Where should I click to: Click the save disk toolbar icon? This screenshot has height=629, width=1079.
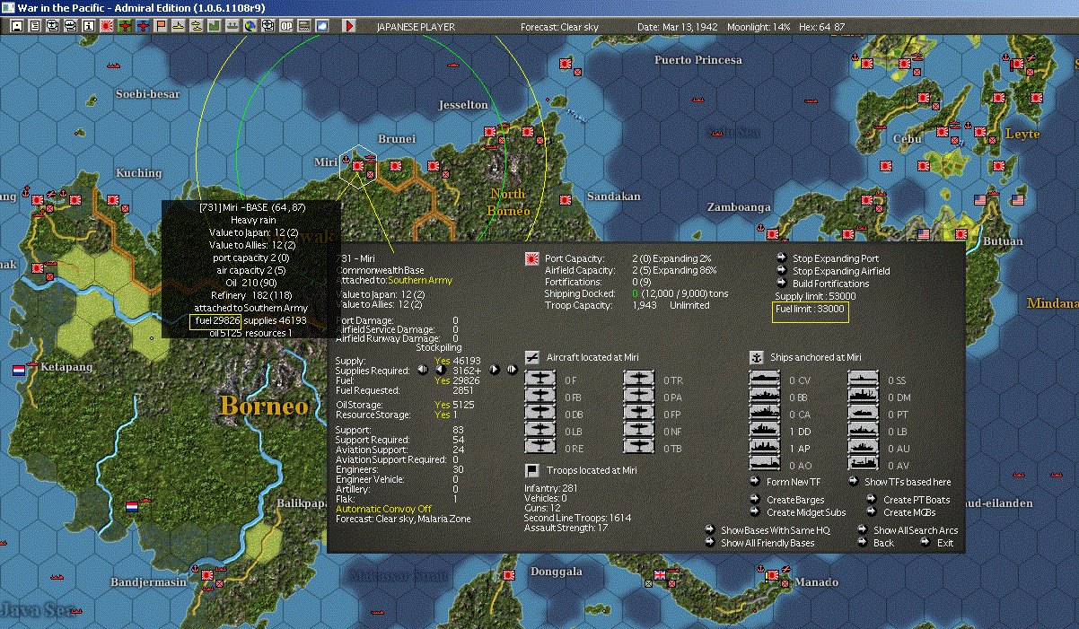pyautogui.click(x=16, y=27)
